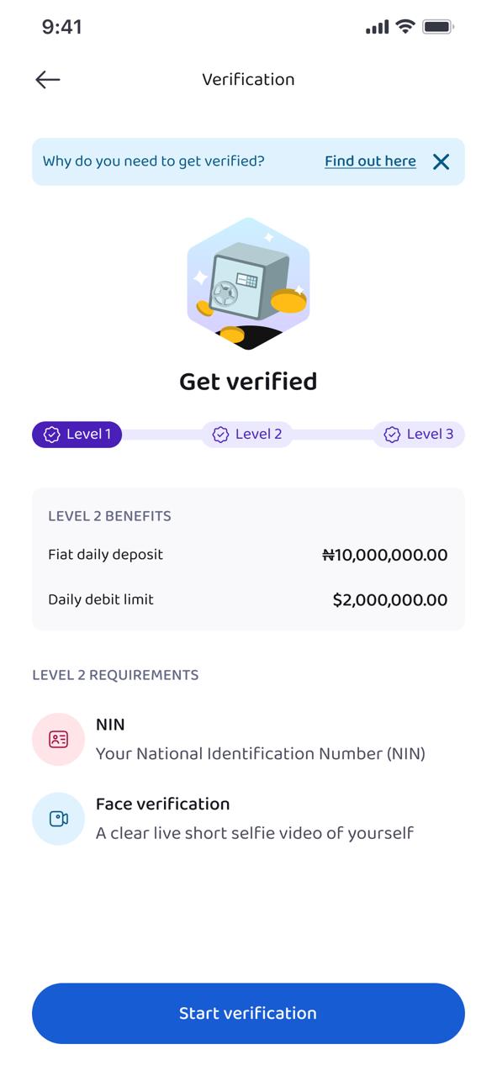
Task: Open the Find out here link
Action: pyautogui.click(x=370, y=161)
